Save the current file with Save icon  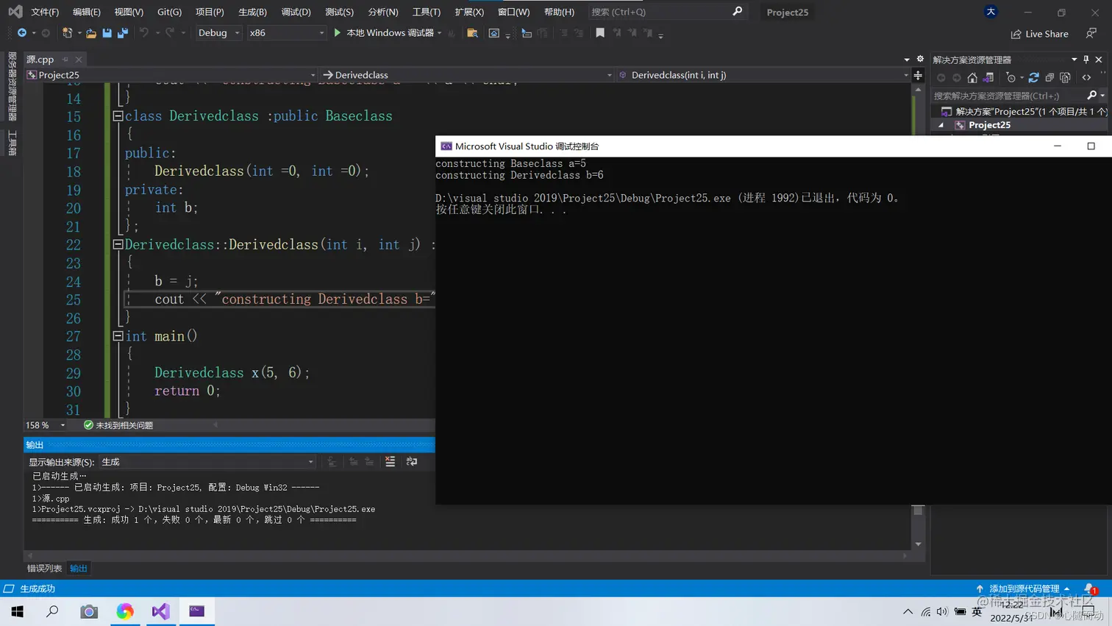coord(107,33)
